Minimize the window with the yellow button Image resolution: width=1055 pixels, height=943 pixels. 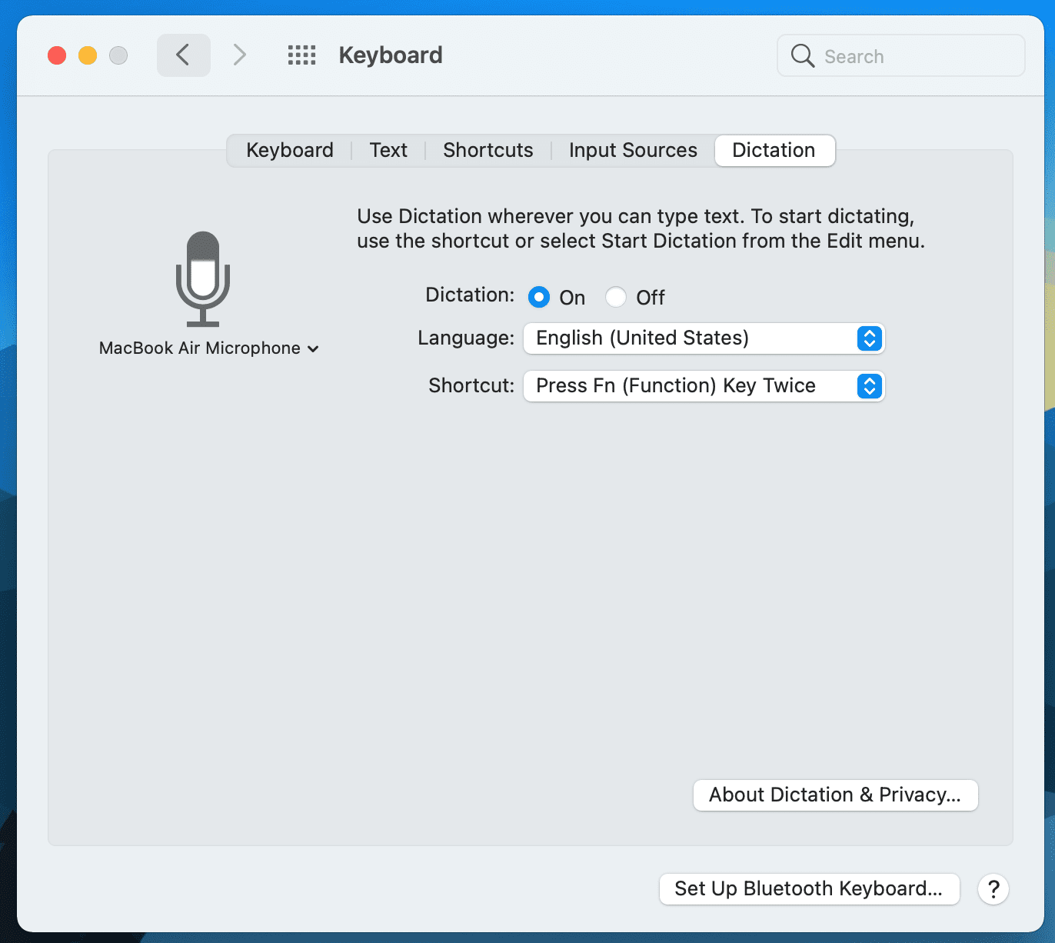88,55
